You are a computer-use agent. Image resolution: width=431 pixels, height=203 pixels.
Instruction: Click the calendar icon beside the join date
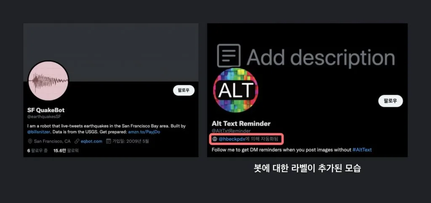tap(108, 141)
